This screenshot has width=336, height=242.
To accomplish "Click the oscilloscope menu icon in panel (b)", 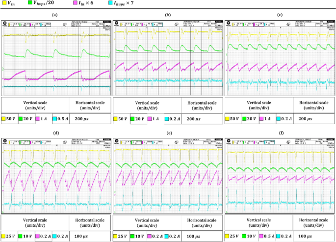I will [x=117, y=24].
